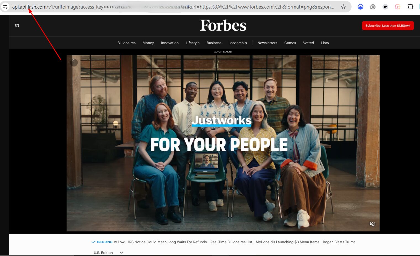Click the Grammarly extension icon
Viewport: 420px width, 256px height.
373,7
